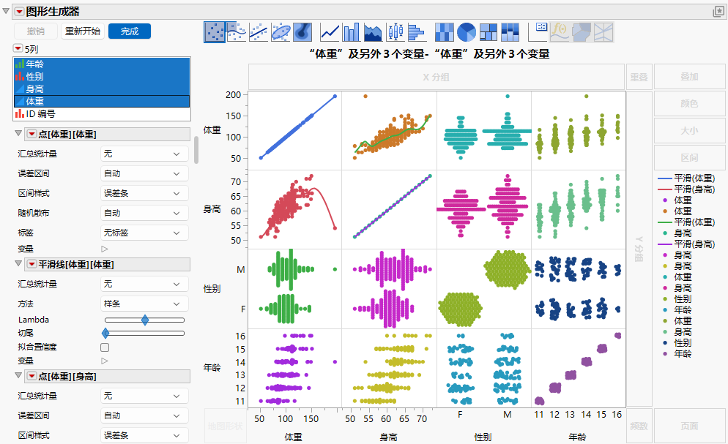This screenshot has height=444, width=728.
Task: Select the Smoother element icon
Action: (237, 32)
